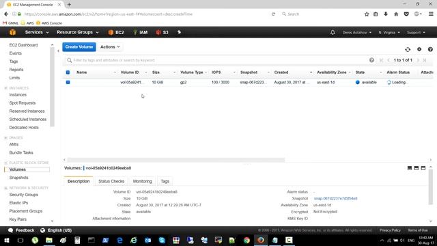The image size is (437, 246).
Task: Open the account name dropdown
Action: click(356, 32)
